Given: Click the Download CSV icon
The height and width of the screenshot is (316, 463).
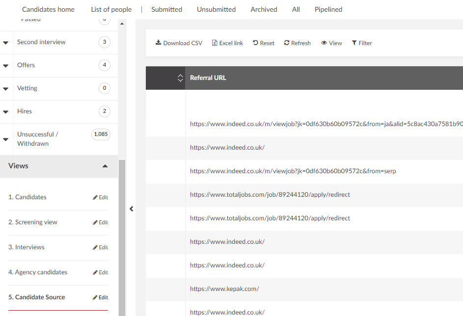Looking at the screenshot, I should click(159, 43).
